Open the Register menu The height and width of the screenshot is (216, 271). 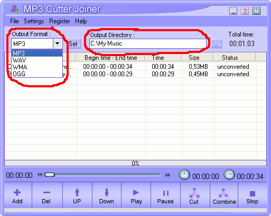60,21
